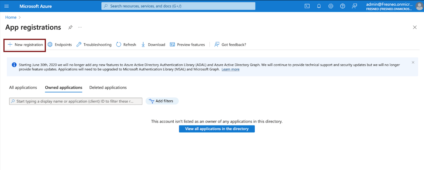Follow the Learn more link

[231, 69]
